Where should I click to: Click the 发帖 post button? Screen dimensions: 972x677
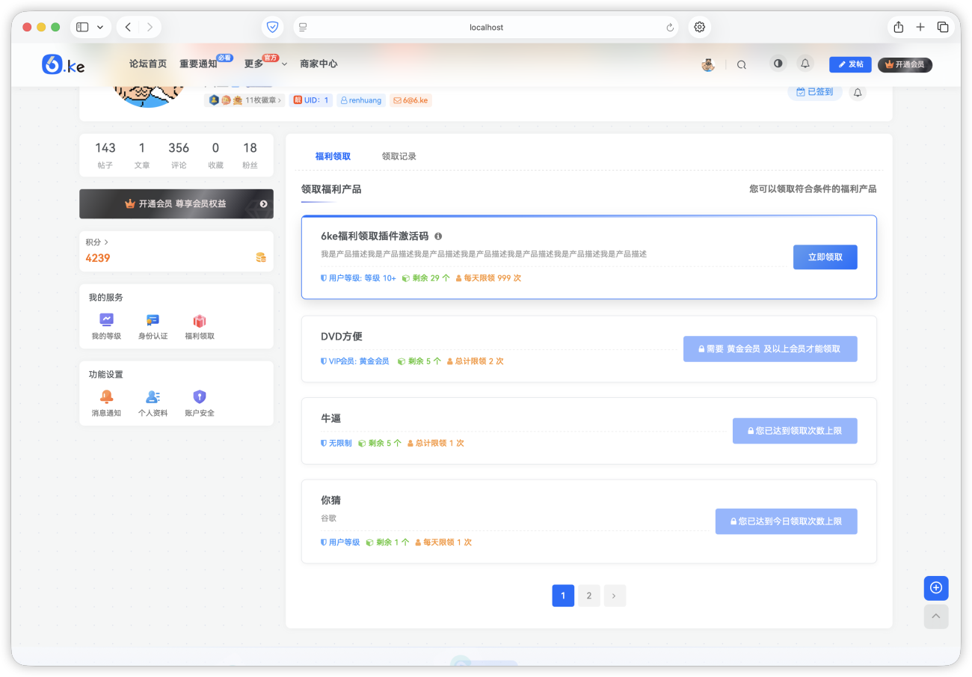click(849, 64)
